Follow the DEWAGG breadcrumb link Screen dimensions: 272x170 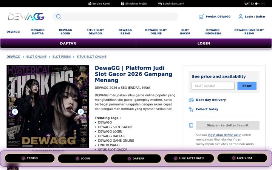(13, 57)
